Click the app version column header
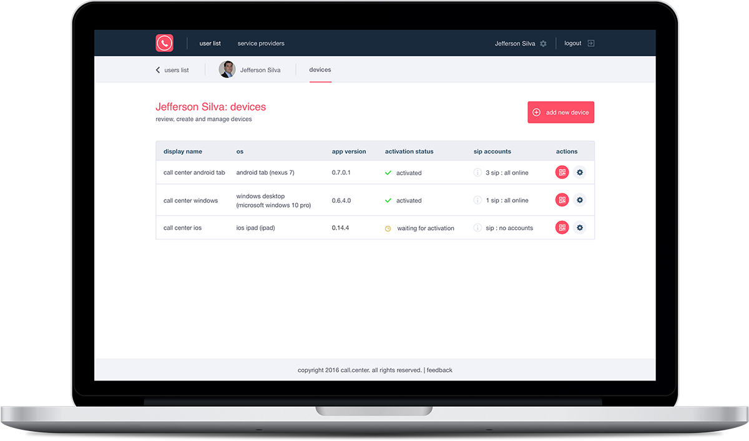Image resolution: width=749 pixels, height=441 pixels. [349, 152]
